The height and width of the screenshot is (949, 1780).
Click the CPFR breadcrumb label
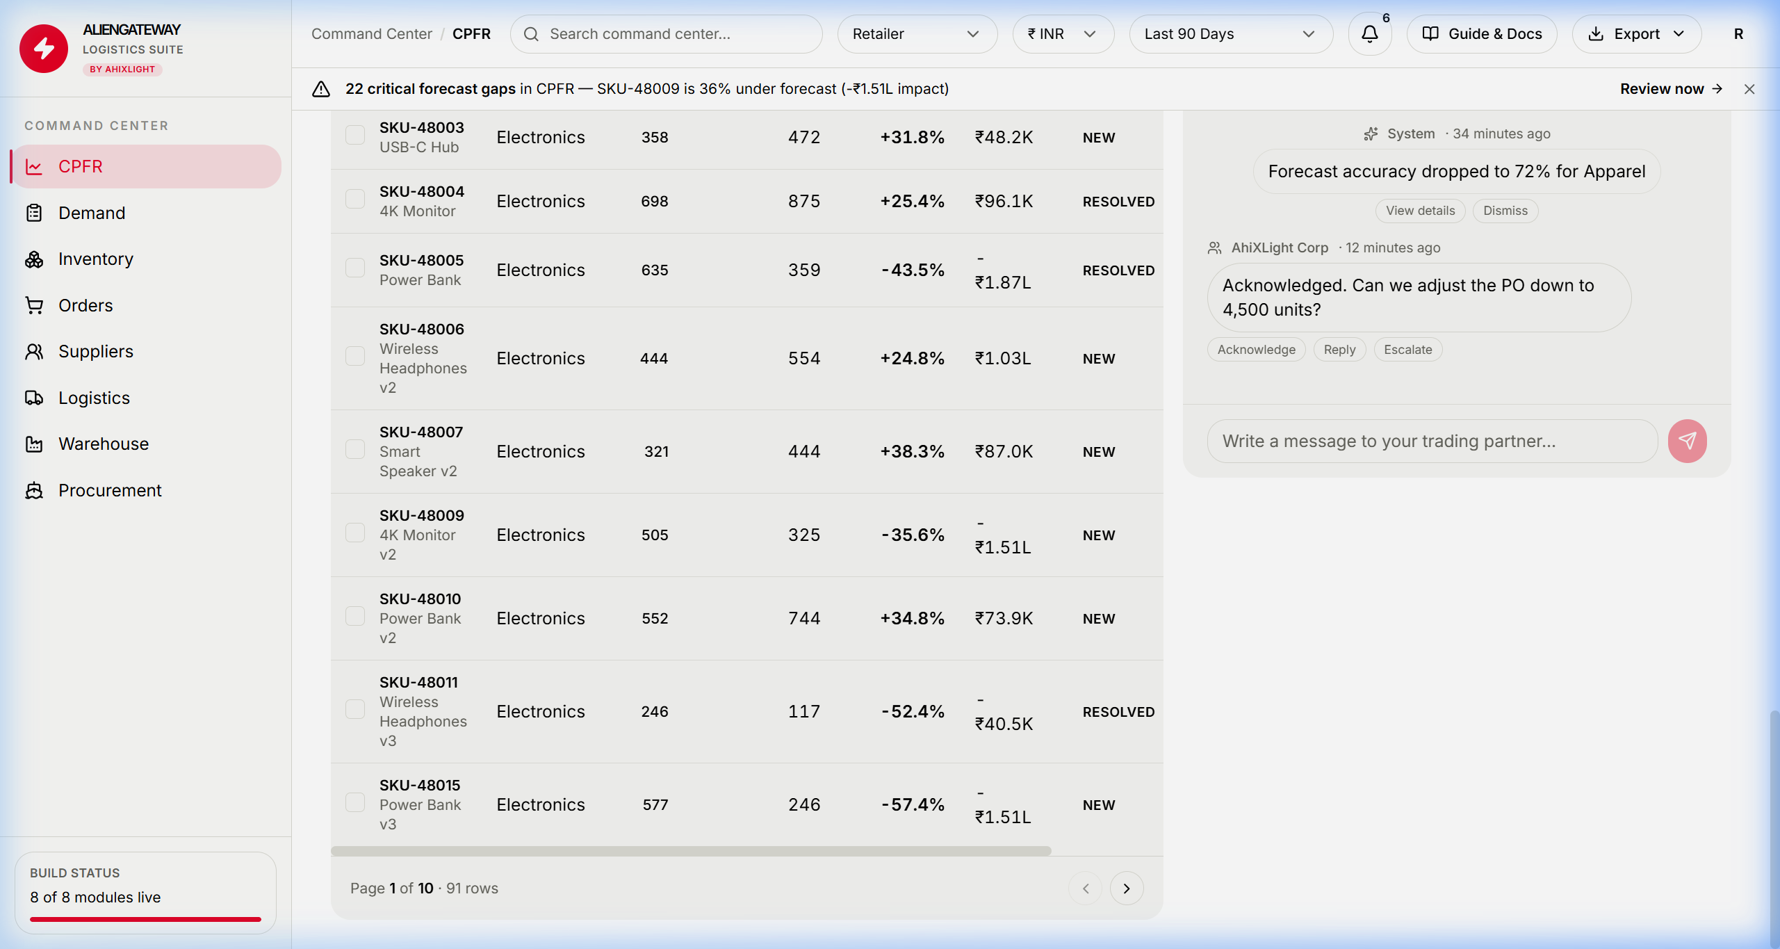pos(471,34)
